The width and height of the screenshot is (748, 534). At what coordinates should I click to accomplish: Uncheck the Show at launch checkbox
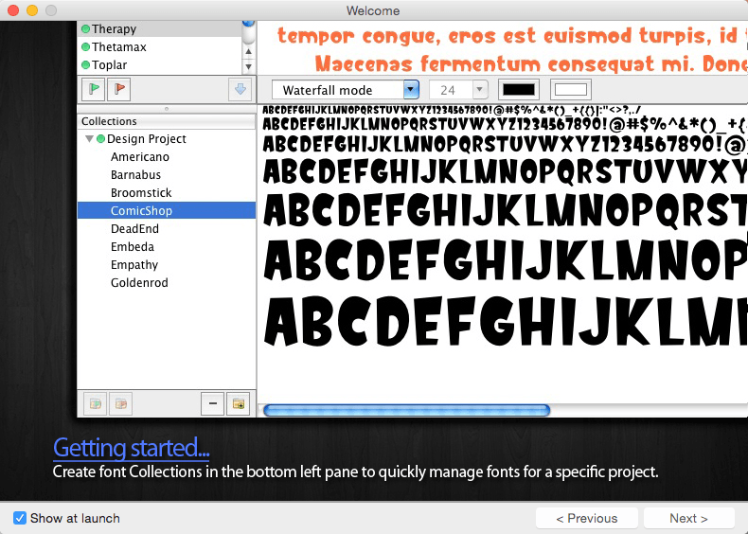pyautogui.click(x=20, y=518)
